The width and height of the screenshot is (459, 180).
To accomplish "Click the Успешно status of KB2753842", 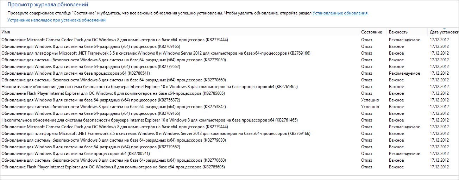I will 370,107.
